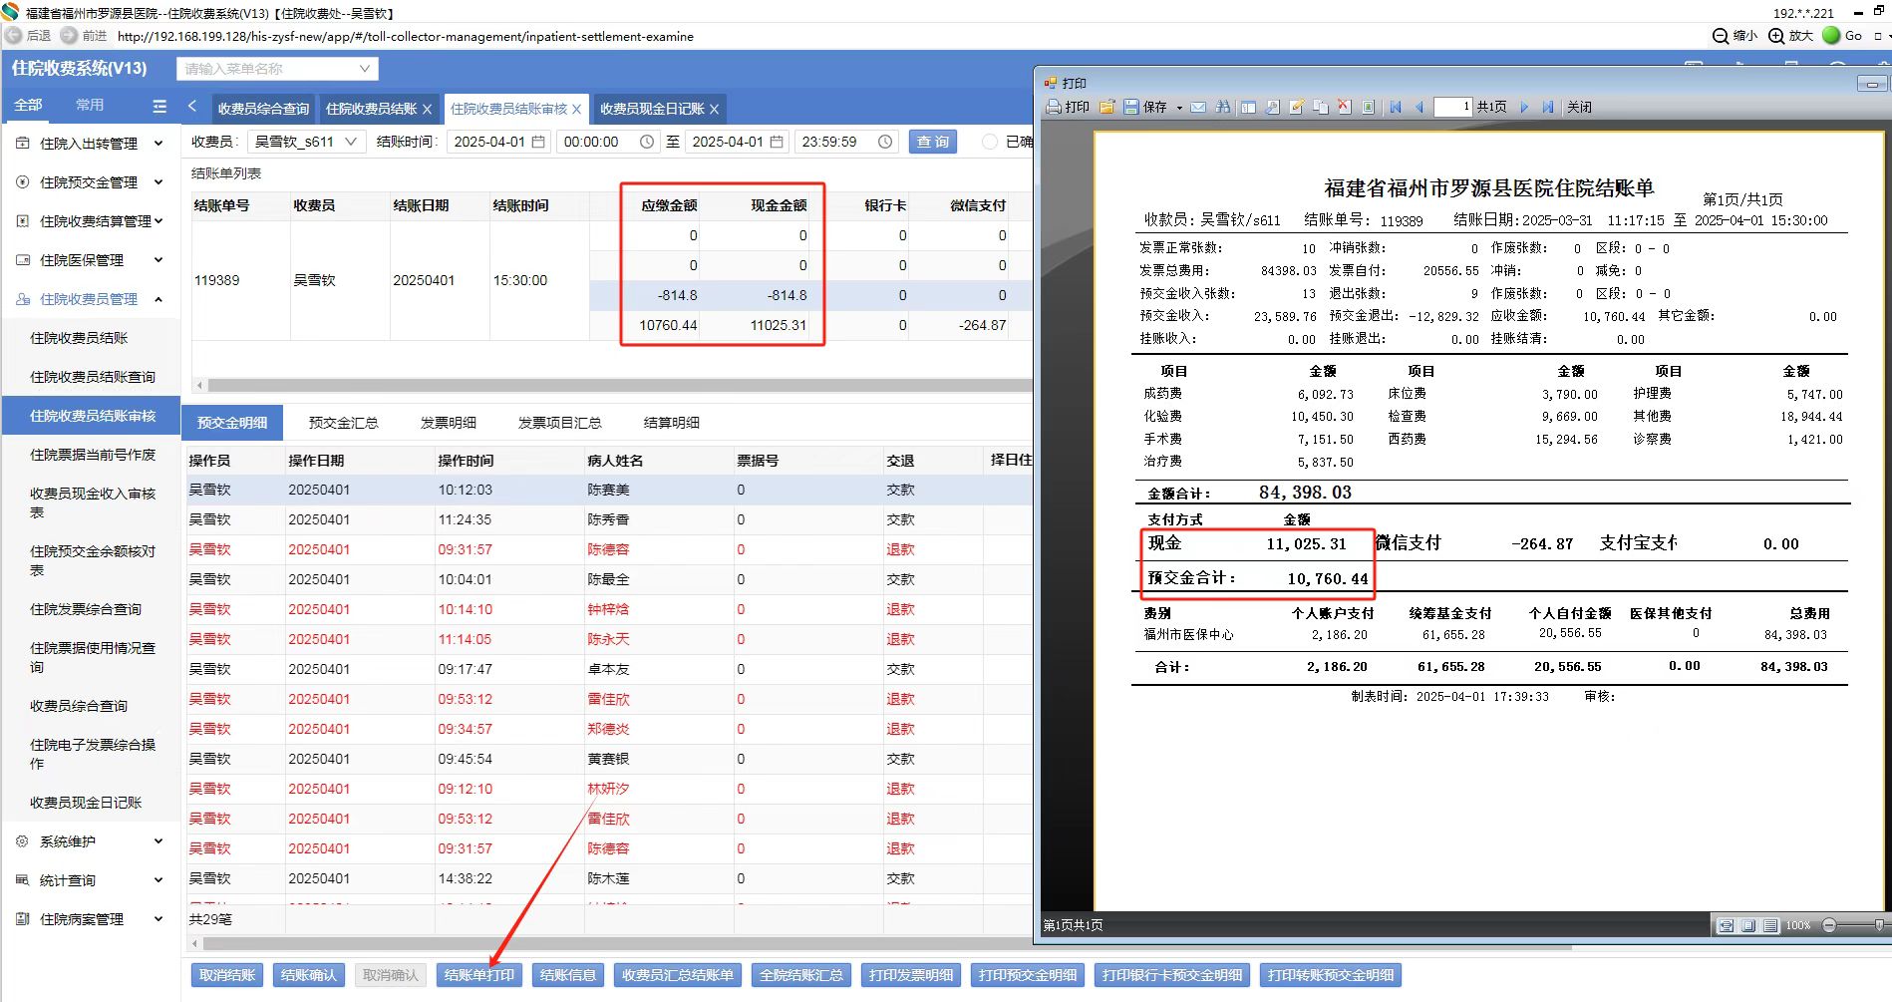Expand 系统维护 menu
This screenshot has width=1892, height=1002.
click(x=90, y=841)
